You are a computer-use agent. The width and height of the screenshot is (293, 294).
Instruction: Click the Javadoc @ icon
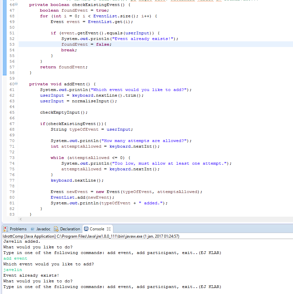pos(32,229)
